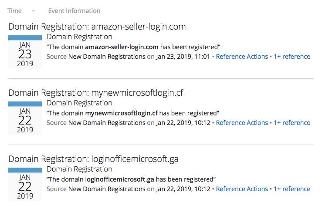Viewport: 322px width, 209px height.
Task: Open the amazon-seller-login.com registration event title
Action: 97,27
